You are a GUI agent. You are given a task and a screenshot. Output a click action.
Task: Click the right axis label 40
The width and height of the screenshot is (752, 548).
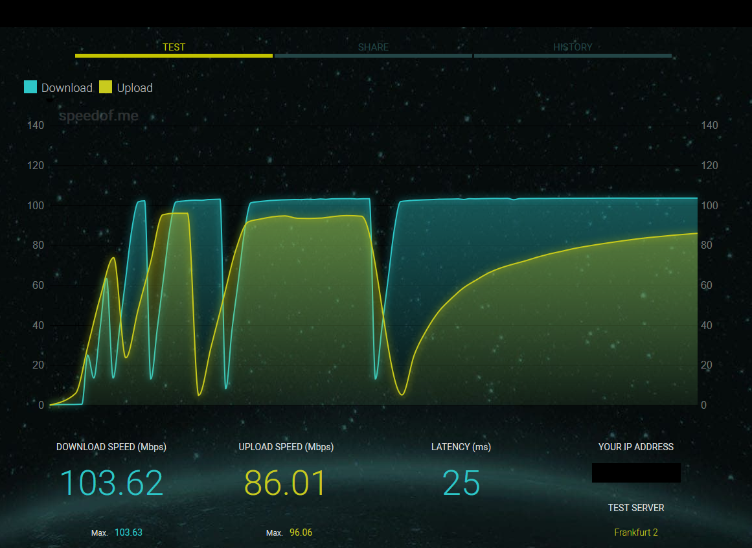tap(707, 326)
